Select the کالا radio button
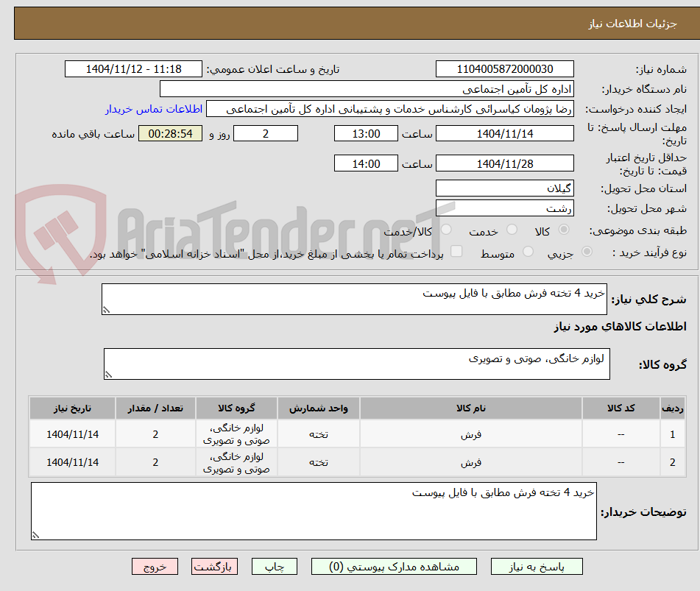This screenshot has width=700, height=591. 564,230
